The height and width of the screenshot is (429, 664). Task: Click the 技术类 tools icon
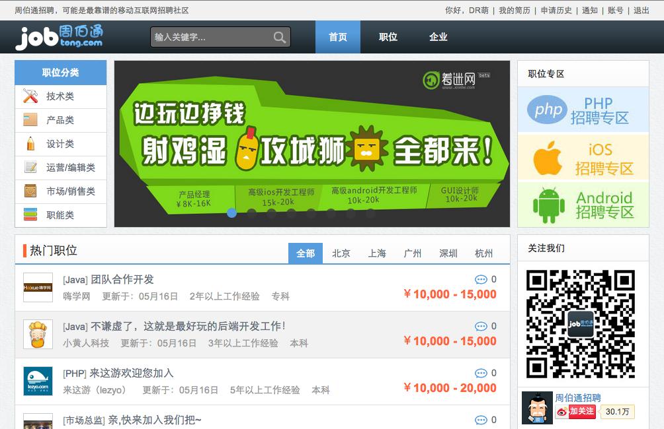coord(30,96)
